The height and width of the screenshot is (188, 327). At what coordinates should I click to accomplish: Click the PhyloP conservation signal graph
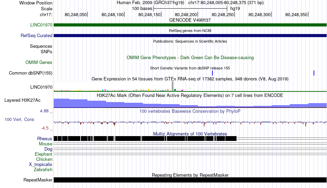click(x=190, y=123)
